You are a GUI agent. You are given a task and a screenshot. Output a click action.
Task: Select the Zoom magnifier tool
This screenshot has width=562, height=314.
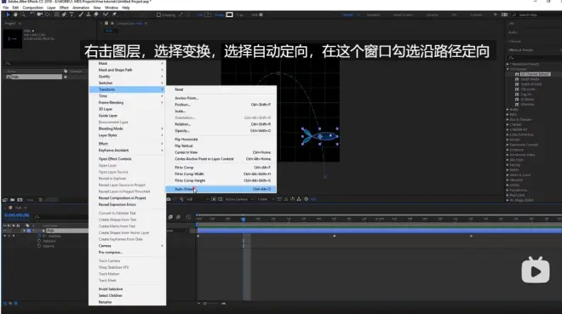coord(23,14)
